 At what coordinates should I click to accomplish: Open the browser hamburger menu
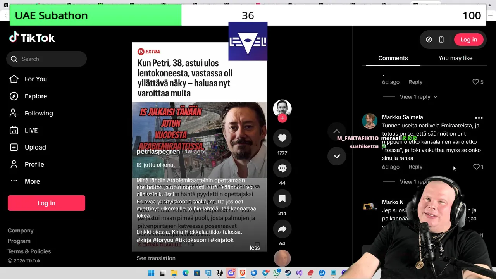point(491,15)
